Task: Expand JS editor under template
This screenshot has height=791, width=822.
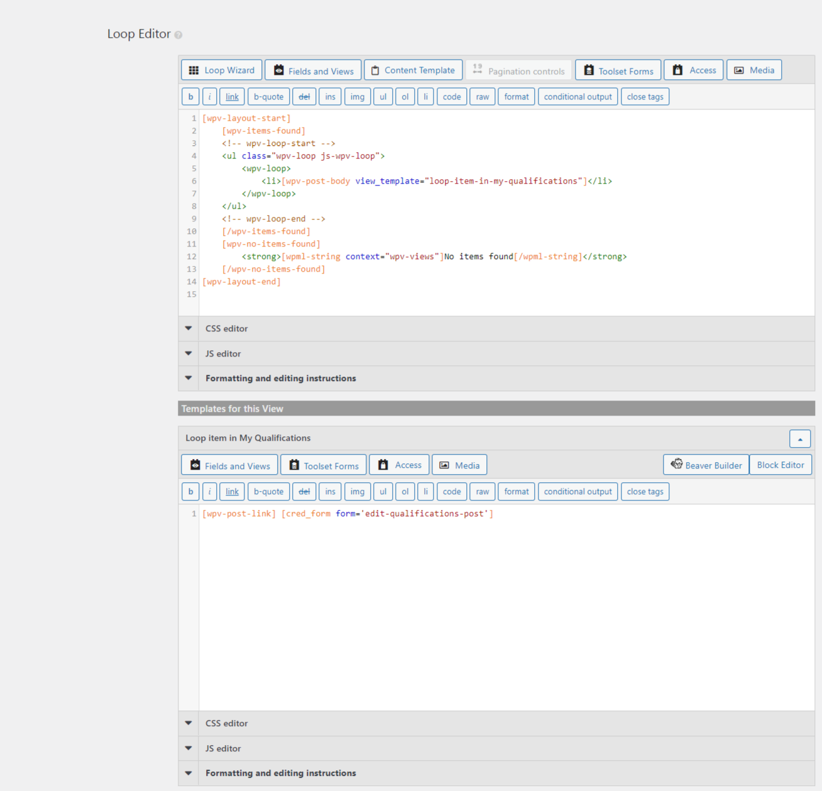Action: [496, 748]
